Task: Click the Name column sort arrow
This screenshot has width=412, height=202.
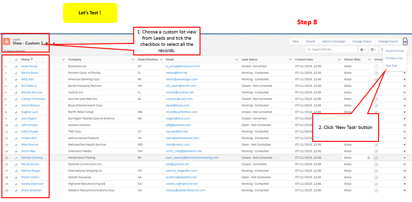Action: (32, 59)
